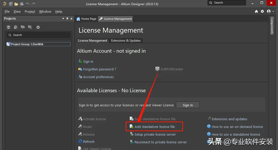Click the Save All icon in the title bar
The image size is (278, 150).
point(22,4)
